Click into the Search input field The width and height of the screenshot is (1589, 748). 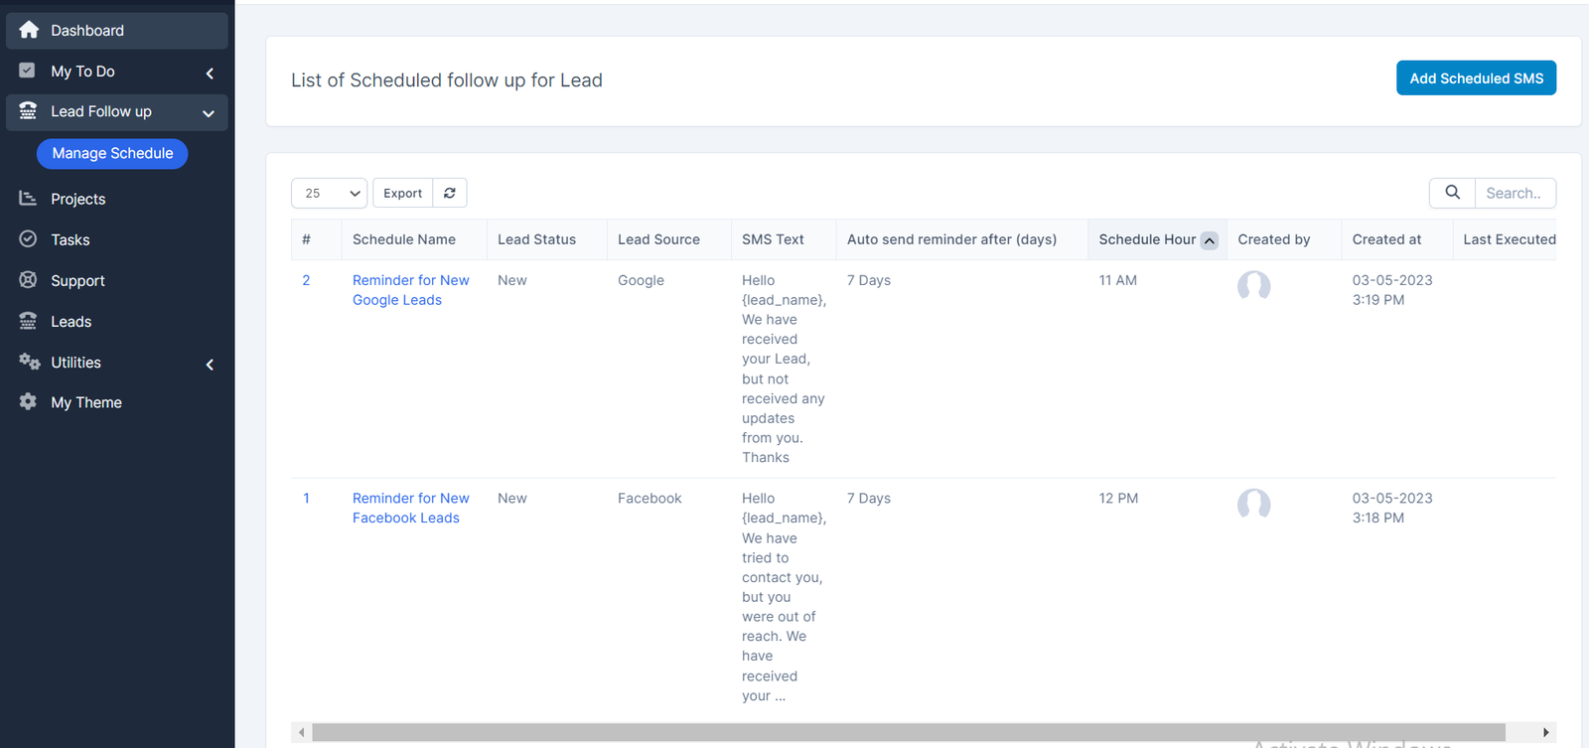[1515, 193]
